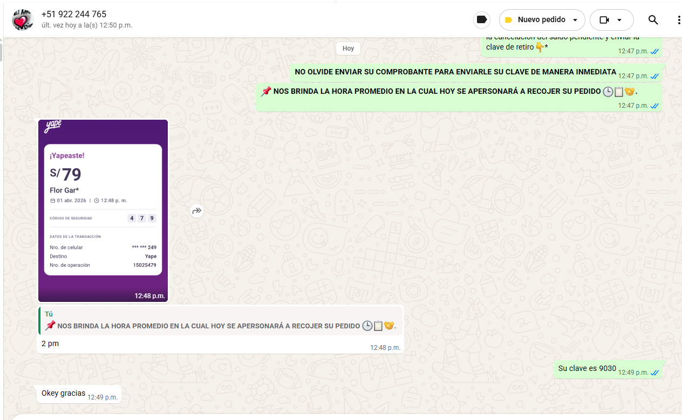Viewport: 682px width, 420px height.
Task: Search within this chat
Action: pyautogui.click(x=653, y=20)
